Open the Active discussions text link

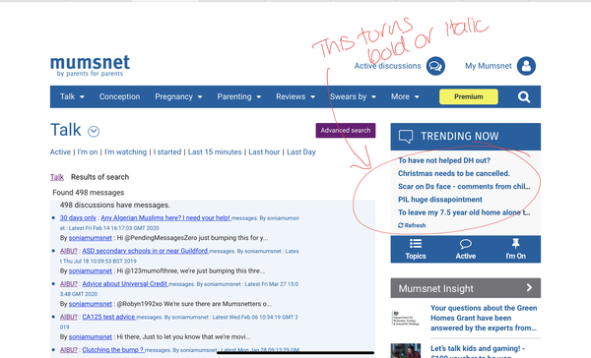coord(387,66)
